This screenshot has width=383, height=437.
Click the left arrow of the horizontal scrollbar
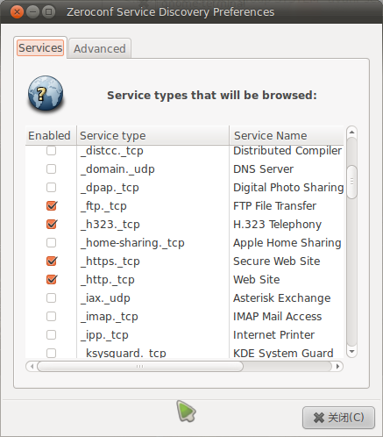32,366
